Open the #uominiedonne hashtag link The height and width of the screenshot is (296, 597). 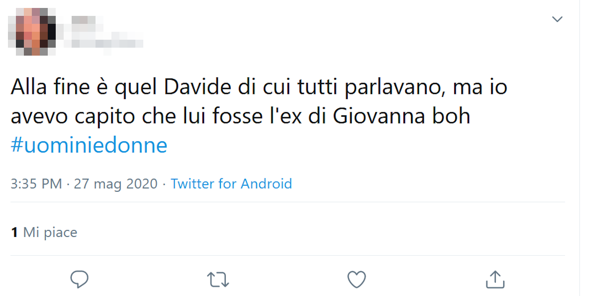coord(89,145)
